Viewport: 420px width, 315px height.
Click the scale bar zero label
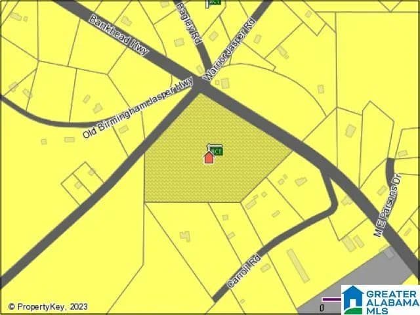322,307
